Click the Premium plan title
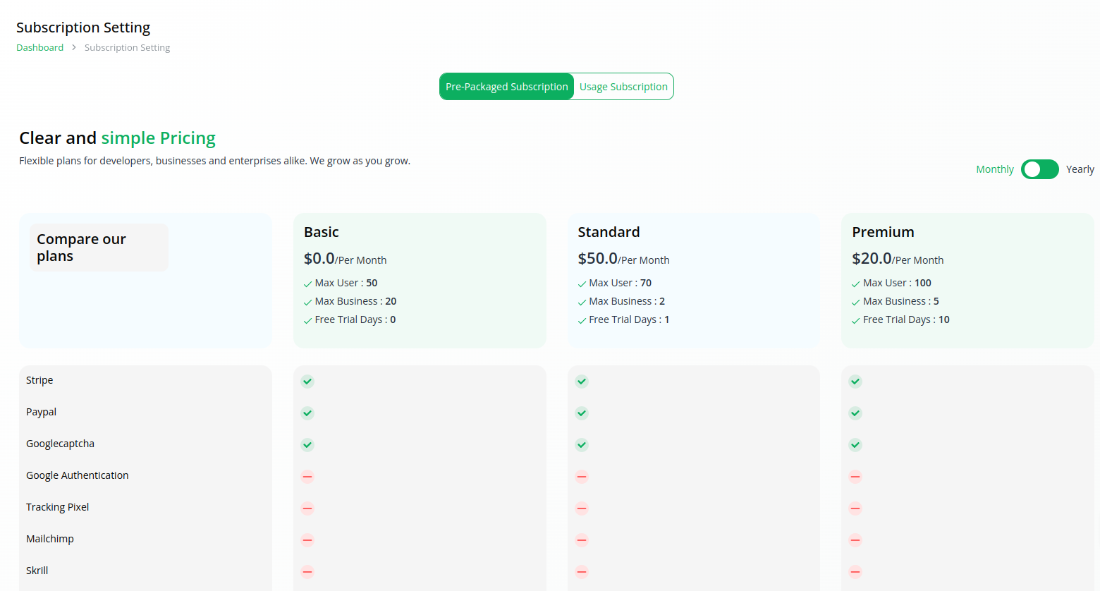1100x591 pixels. pos(883,232)
